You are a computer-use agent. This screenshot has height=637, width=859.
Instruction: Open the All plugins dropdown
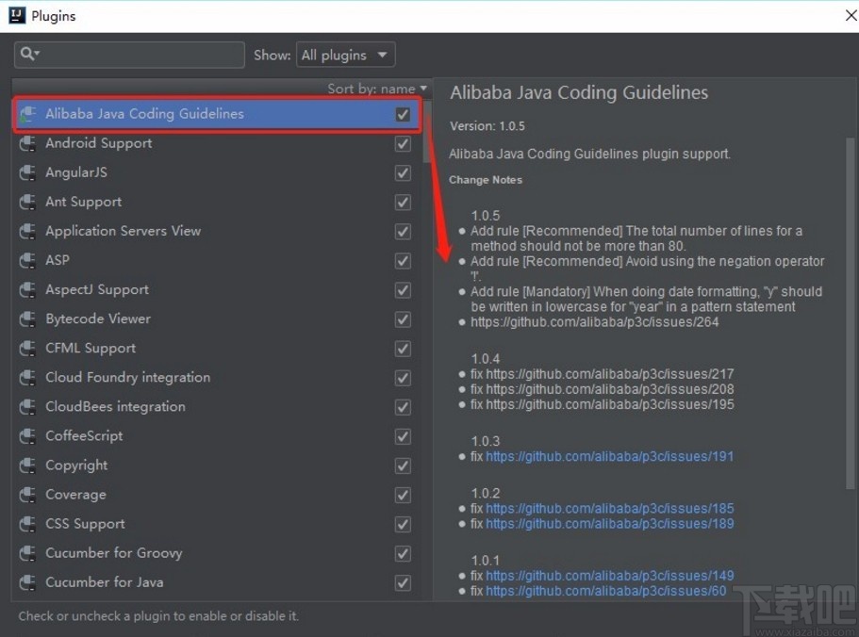pyautogui.click(x=345, y=54)
